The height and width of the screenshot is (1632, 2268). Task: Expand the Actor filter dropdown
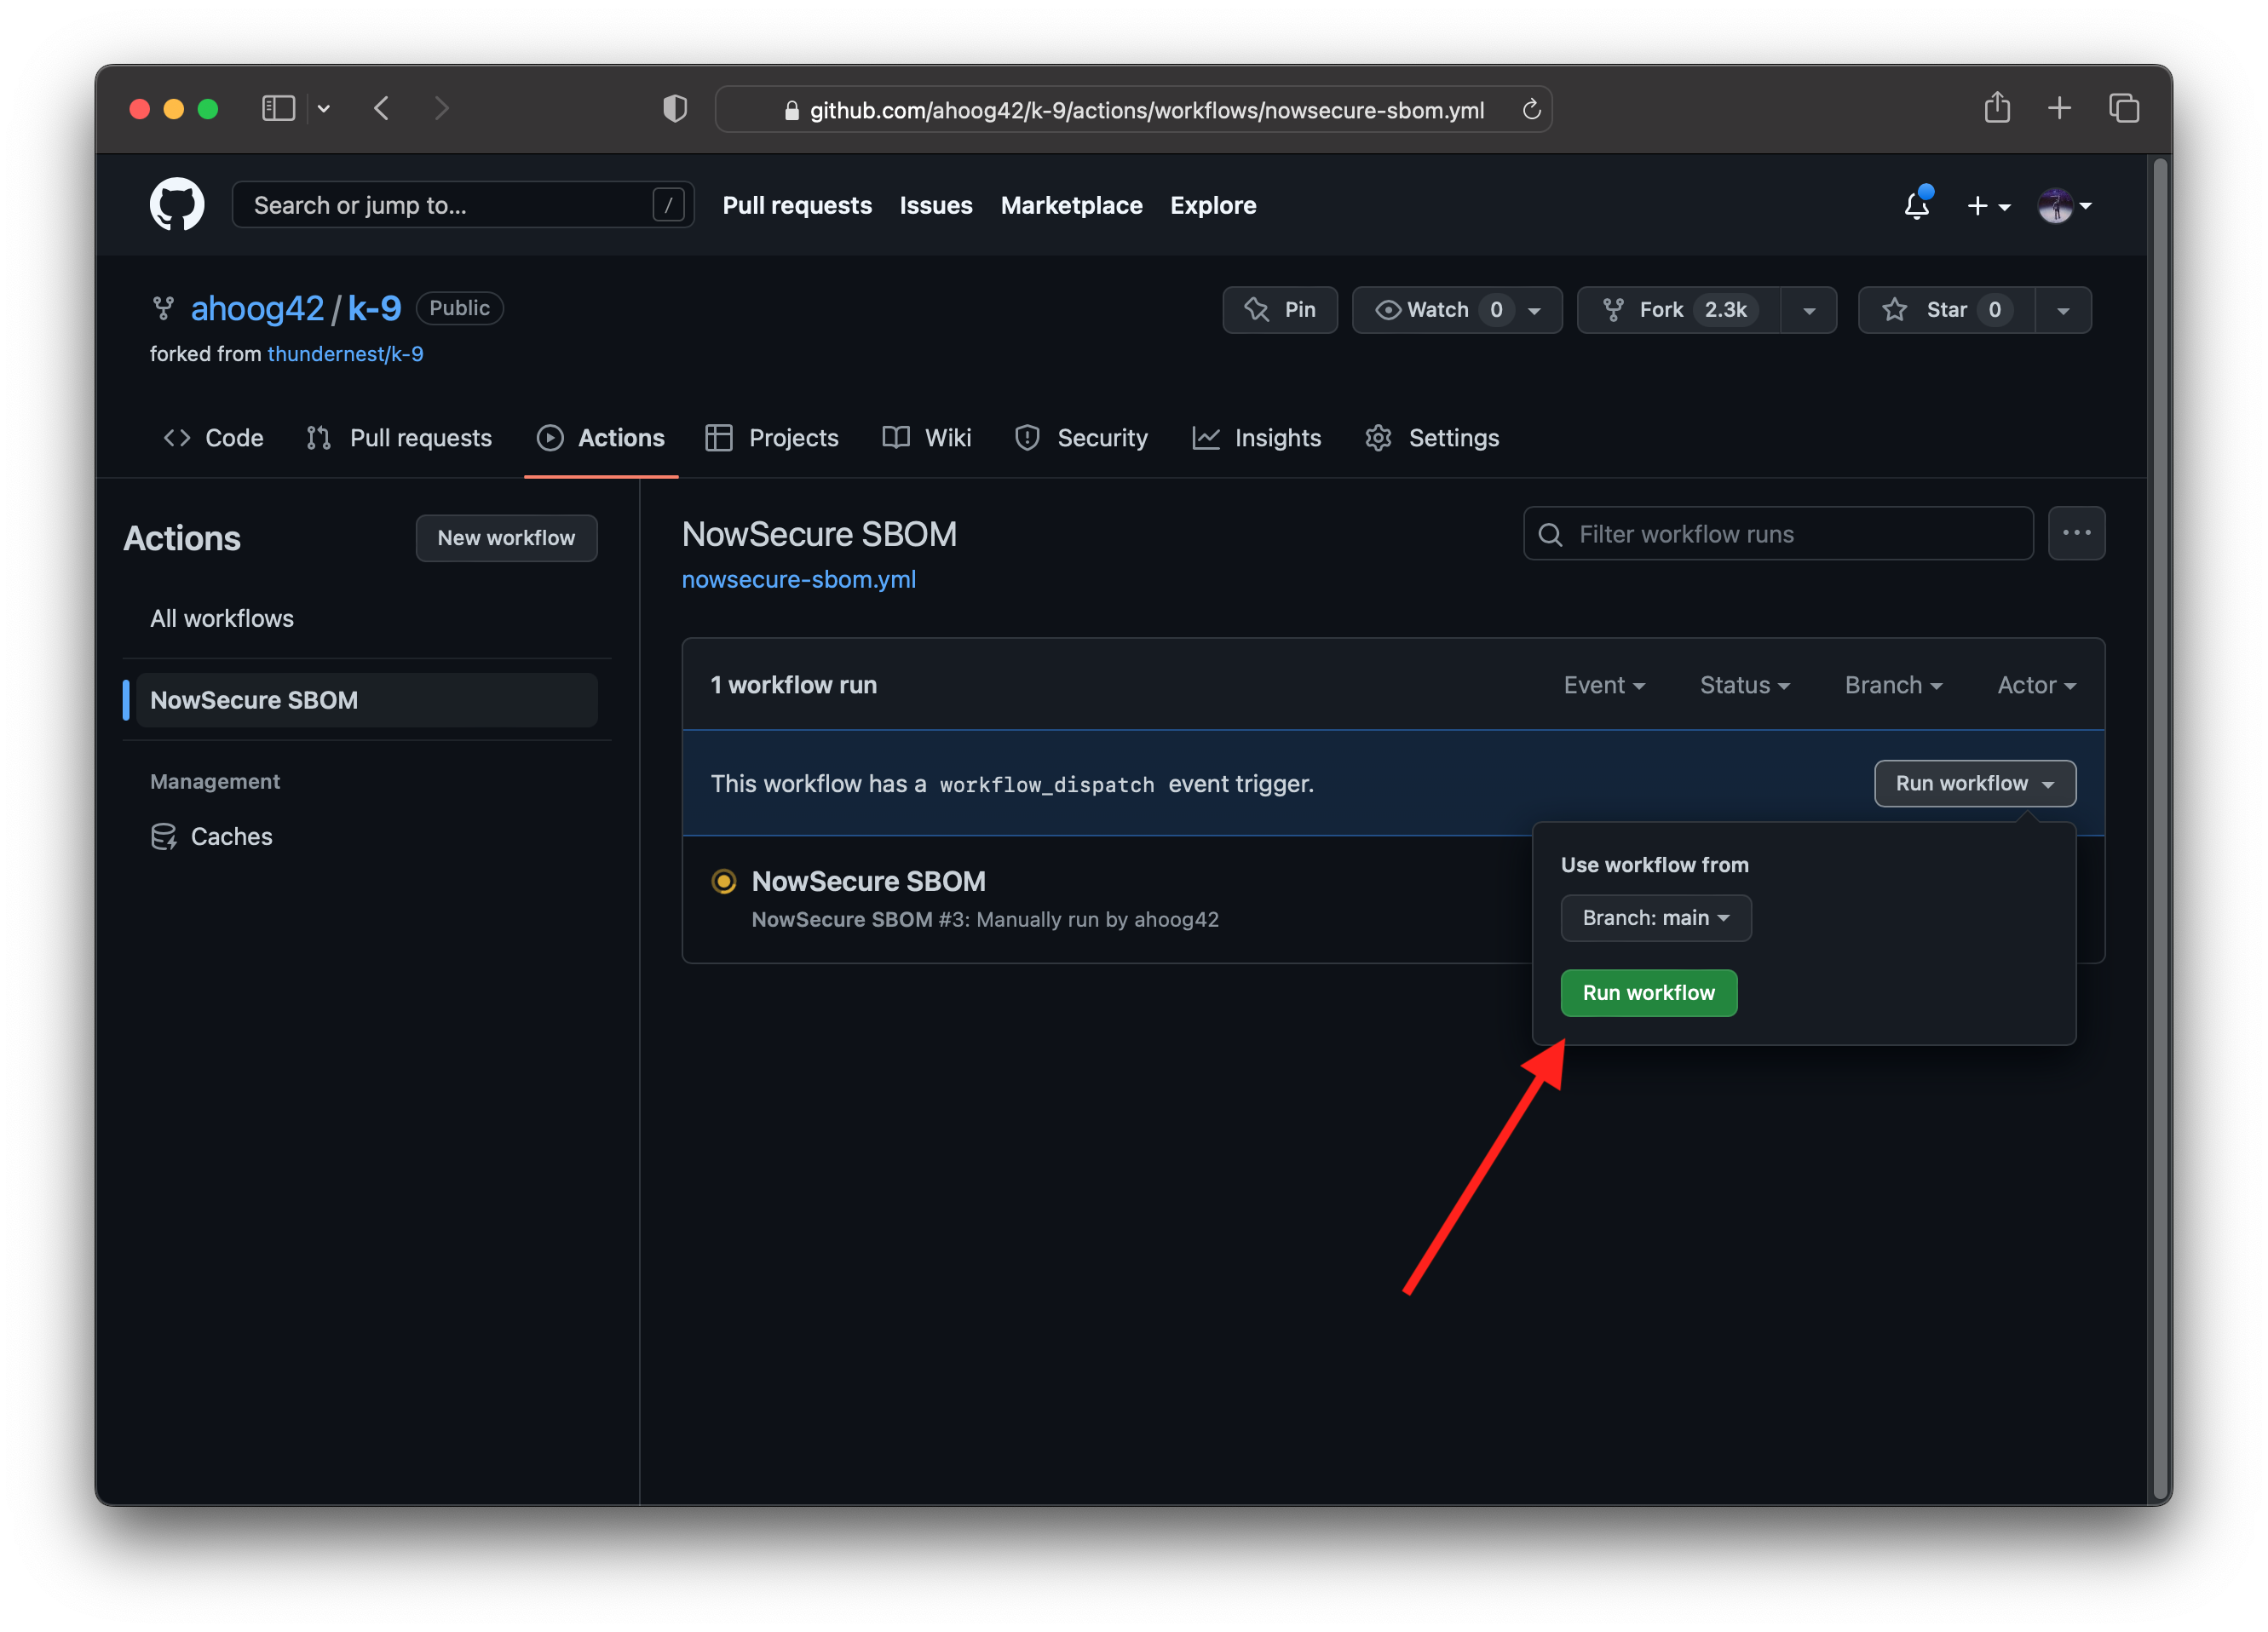2036,685
